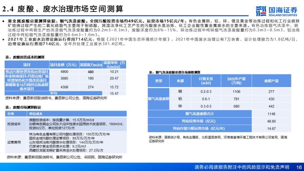This screenshot has height=171, width=304.
Task: Click the copper output value 1106
Action: tap(236, 92)
